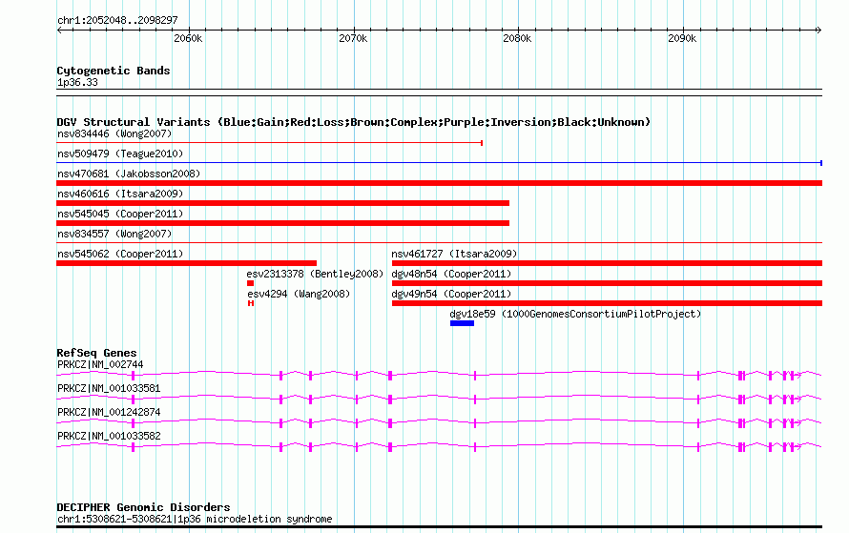
Task: Select the esv4294 (Wang2008) label
Action: coord(299,294)
